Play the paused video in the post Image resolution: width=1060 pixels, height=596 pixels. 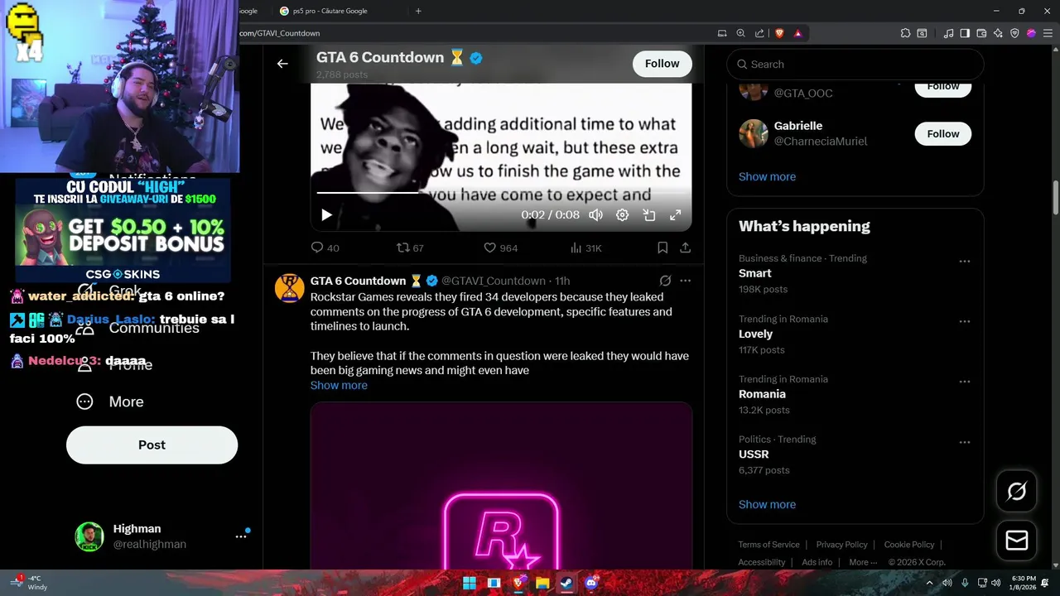(x=326, y=215)
